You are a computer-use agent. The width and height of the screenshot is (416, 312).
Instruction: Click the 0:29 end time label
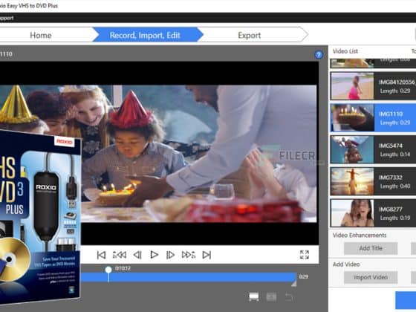click(x=304, y=276)
